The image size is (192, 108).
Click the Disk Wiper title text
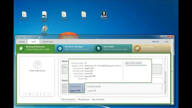coord(109,47)
